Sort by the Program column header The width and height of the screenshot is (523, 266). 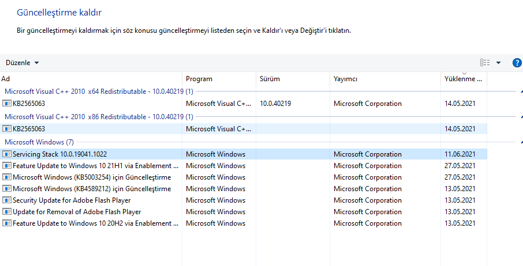pyautogui.click(x=219, y=79)
